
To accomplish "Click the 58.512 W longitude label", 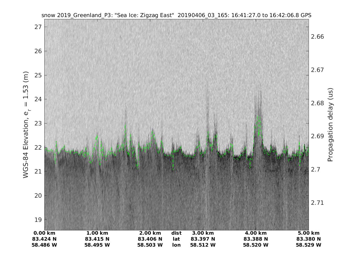I will [203, 245].
